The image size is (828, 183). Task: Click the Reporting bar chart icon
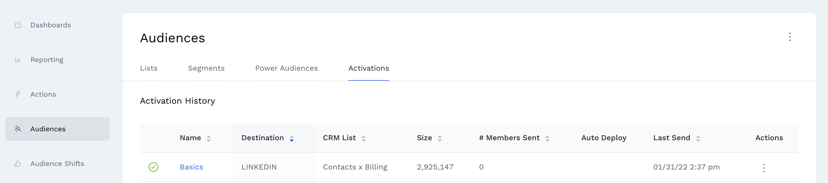[18, 60]
